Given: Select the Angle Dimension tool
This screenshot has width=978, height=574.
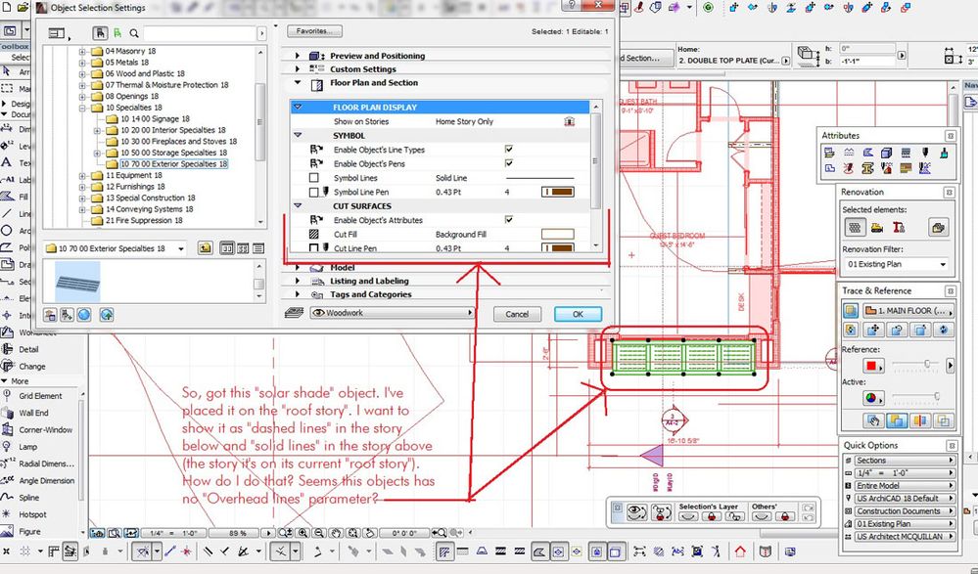Looking at the screenshot, I should click(45, 480).
